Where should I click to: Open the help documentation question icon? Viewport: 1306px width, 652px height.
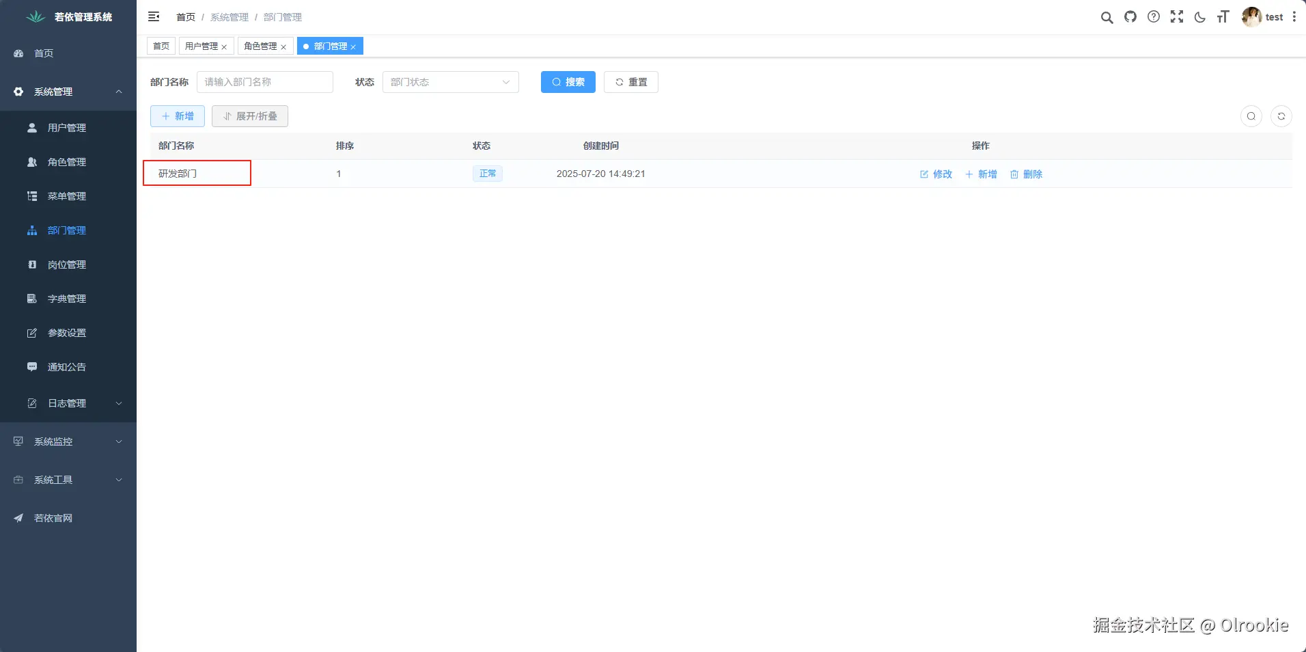pos(1154,16)
